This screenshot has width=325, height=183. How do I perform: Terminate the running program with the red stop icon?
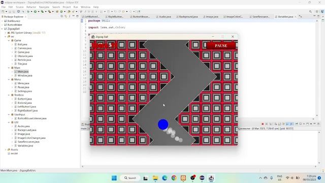263,124
